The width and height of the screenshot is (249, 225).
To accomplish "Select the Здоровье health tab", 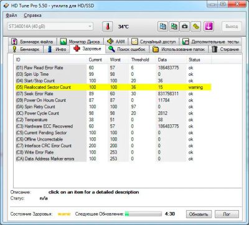I will coord(88,49).
